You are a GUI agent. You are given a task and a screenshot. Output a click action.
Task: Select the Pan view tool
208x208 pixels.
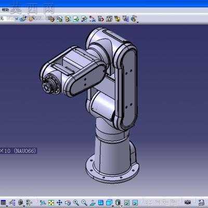[x=59, y=202]
